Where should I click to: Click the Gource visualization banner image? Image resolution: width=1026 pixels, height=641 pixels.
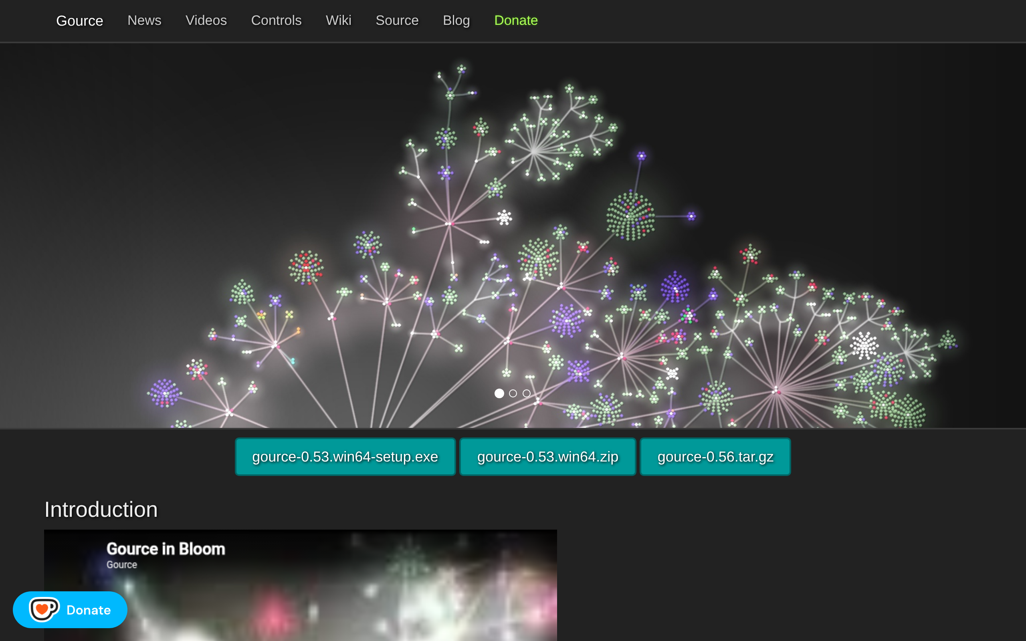pos(513,235)
